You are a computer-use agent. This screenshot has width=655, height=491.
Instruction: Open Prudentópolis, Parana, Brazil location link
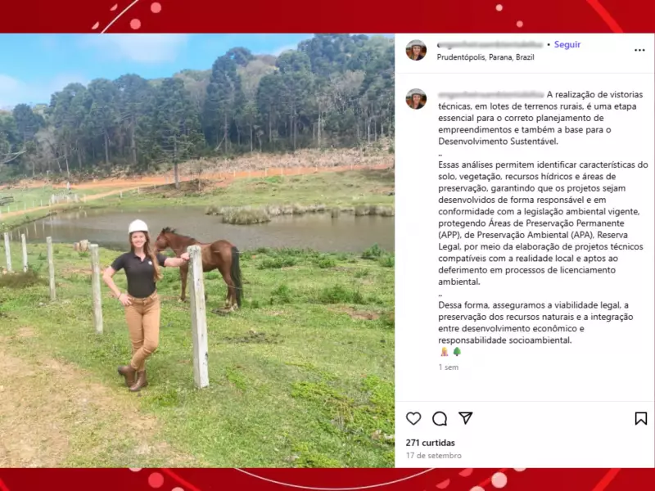(x=486, y=57)
